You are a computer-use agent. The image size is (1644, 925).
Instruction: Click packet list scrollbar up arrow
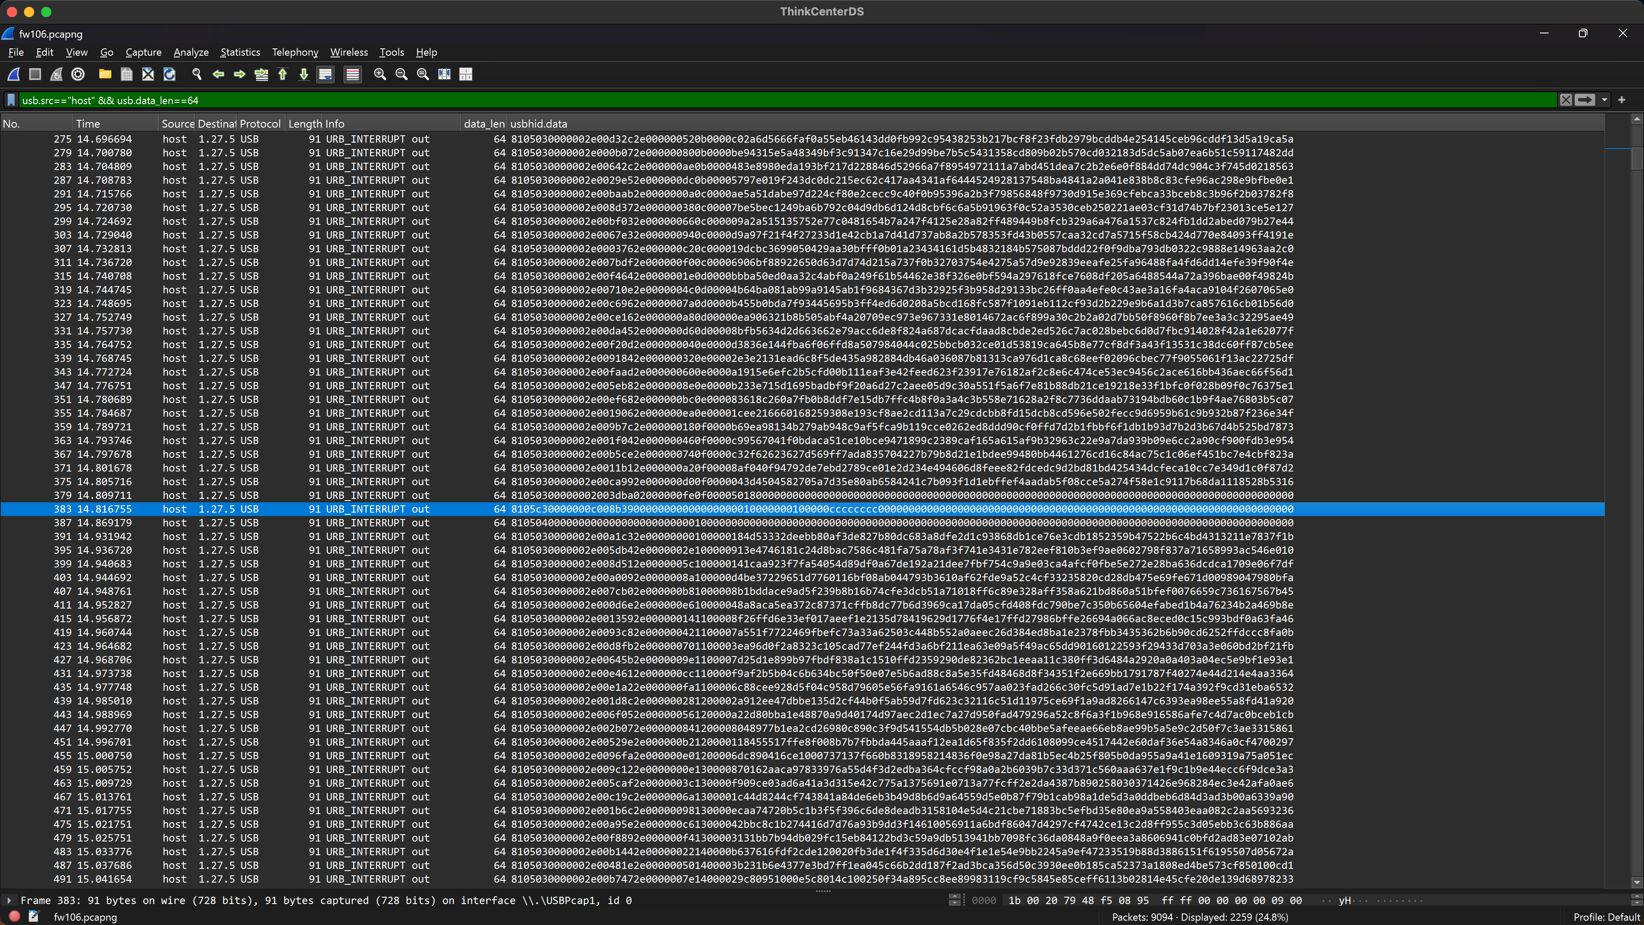pyautogui.click(x=1636, y=119)
